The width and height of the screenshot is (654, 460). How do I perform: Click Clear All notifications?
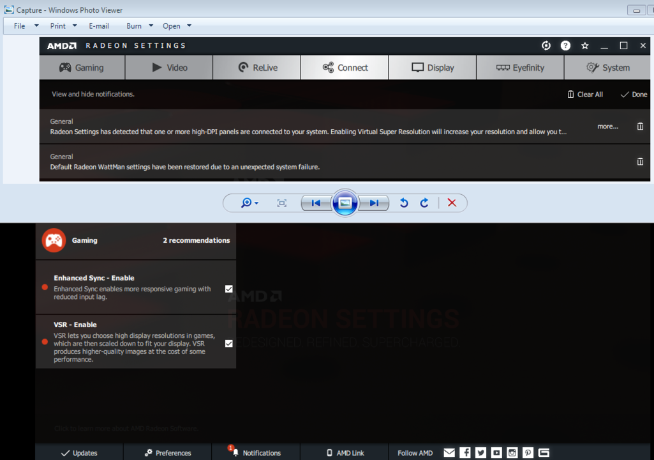[x=585, y=95]
